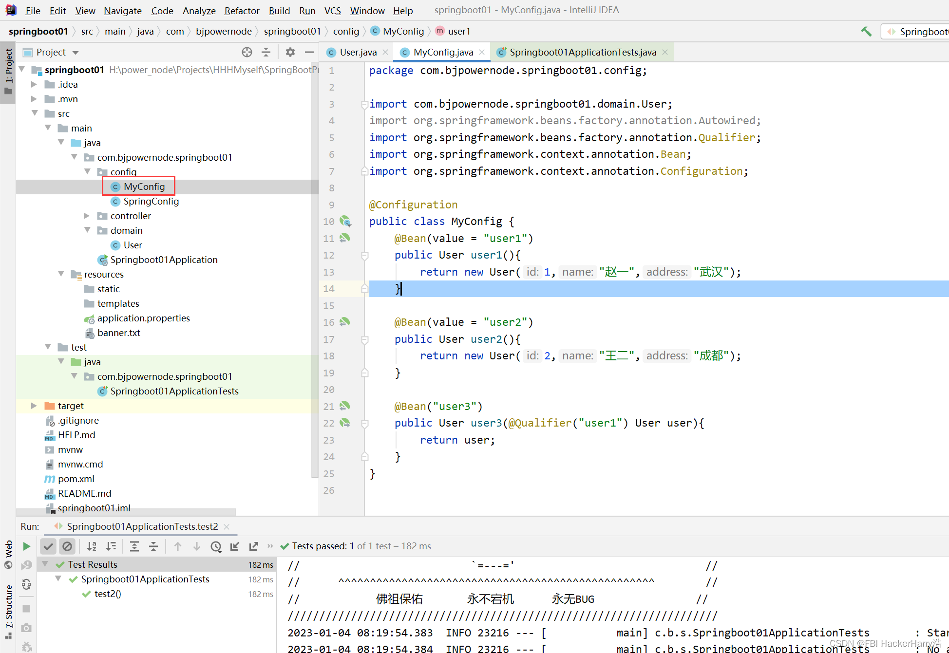
Task: Open the Refactor menu
Action: [x=242, y=10]
